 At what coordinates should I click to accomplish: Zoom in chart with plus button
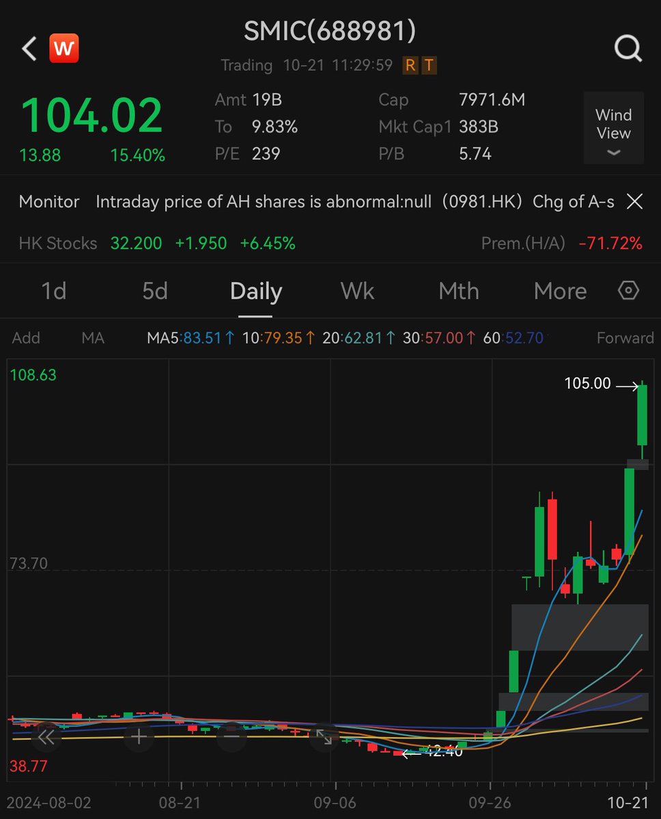pos(139,737)
